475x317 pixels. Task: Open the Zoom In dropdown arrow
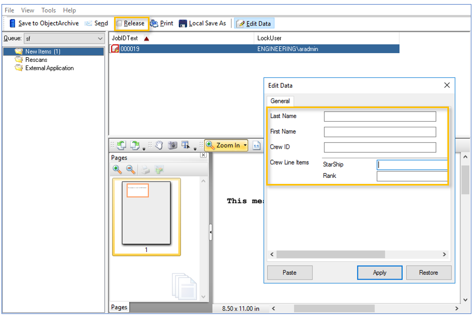click(244, 146)
